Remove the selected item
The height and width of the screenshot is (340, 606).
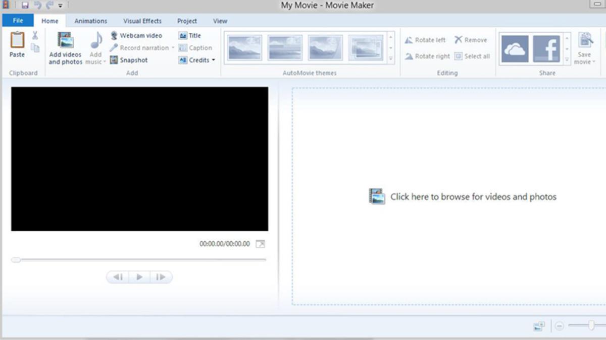[x=471, y=39]
